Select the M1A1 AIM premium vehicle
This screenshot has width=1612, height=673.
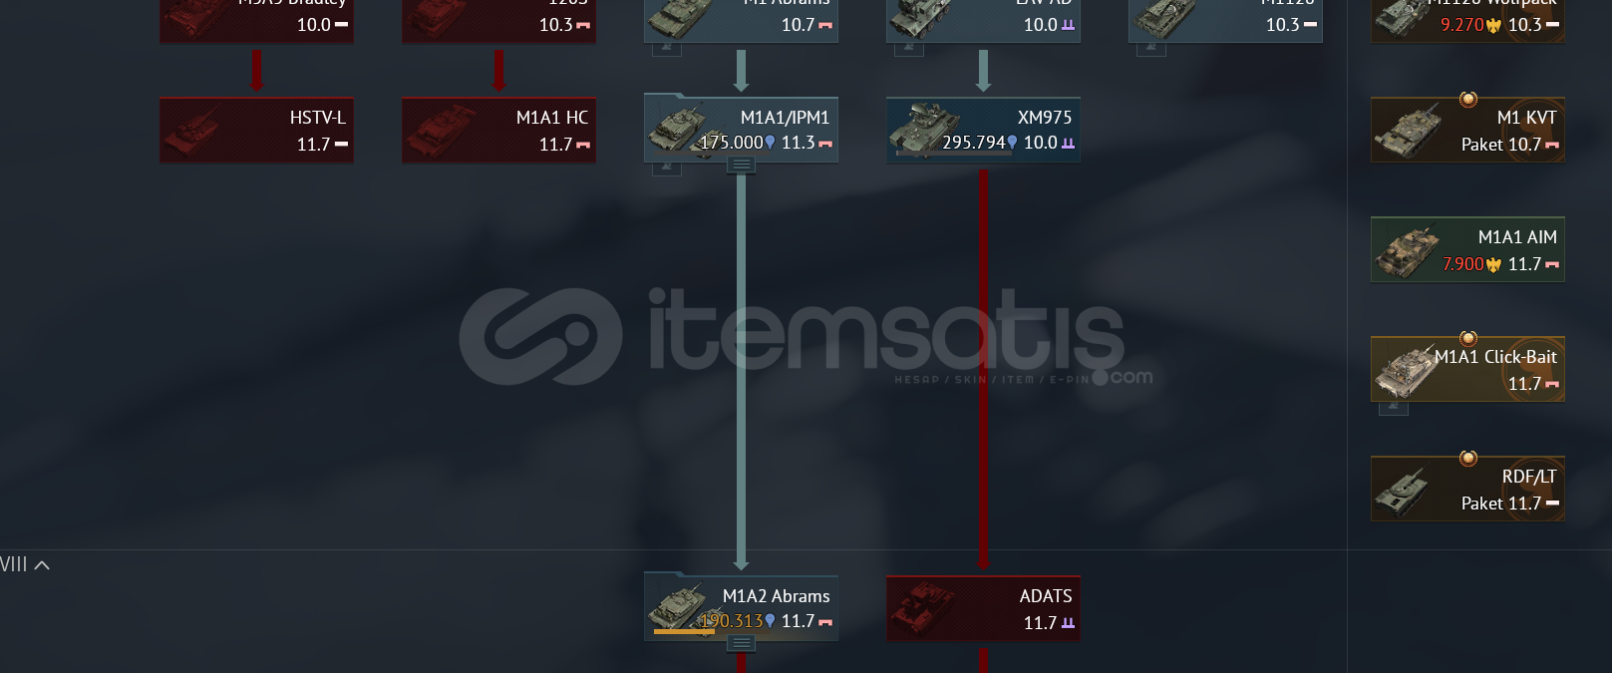(x=1467, y=249)
